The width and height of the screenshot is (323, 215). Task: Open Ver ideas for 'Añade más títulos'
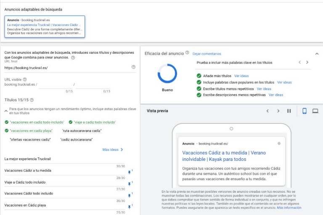pos(241,76)
